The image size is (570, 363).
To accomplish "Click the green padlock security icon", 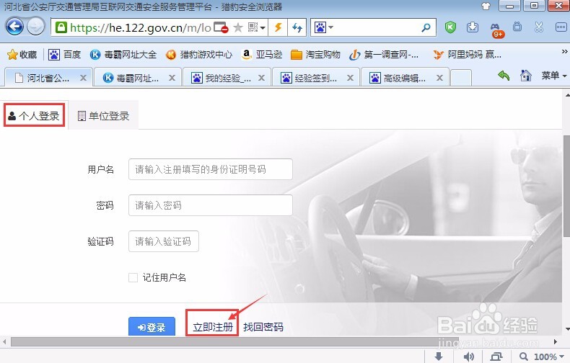I will click(x=61, y=27).
